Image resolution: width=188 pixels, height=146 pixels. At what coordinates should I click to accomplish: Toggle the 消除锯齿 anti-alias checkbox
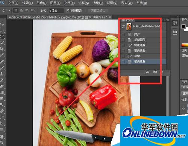(68, 10)
